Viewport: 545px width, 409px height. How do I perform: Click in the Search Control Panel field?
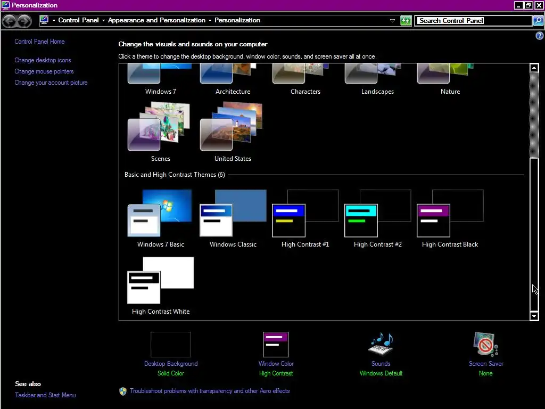pyautogui.click(x=474, y=21)
